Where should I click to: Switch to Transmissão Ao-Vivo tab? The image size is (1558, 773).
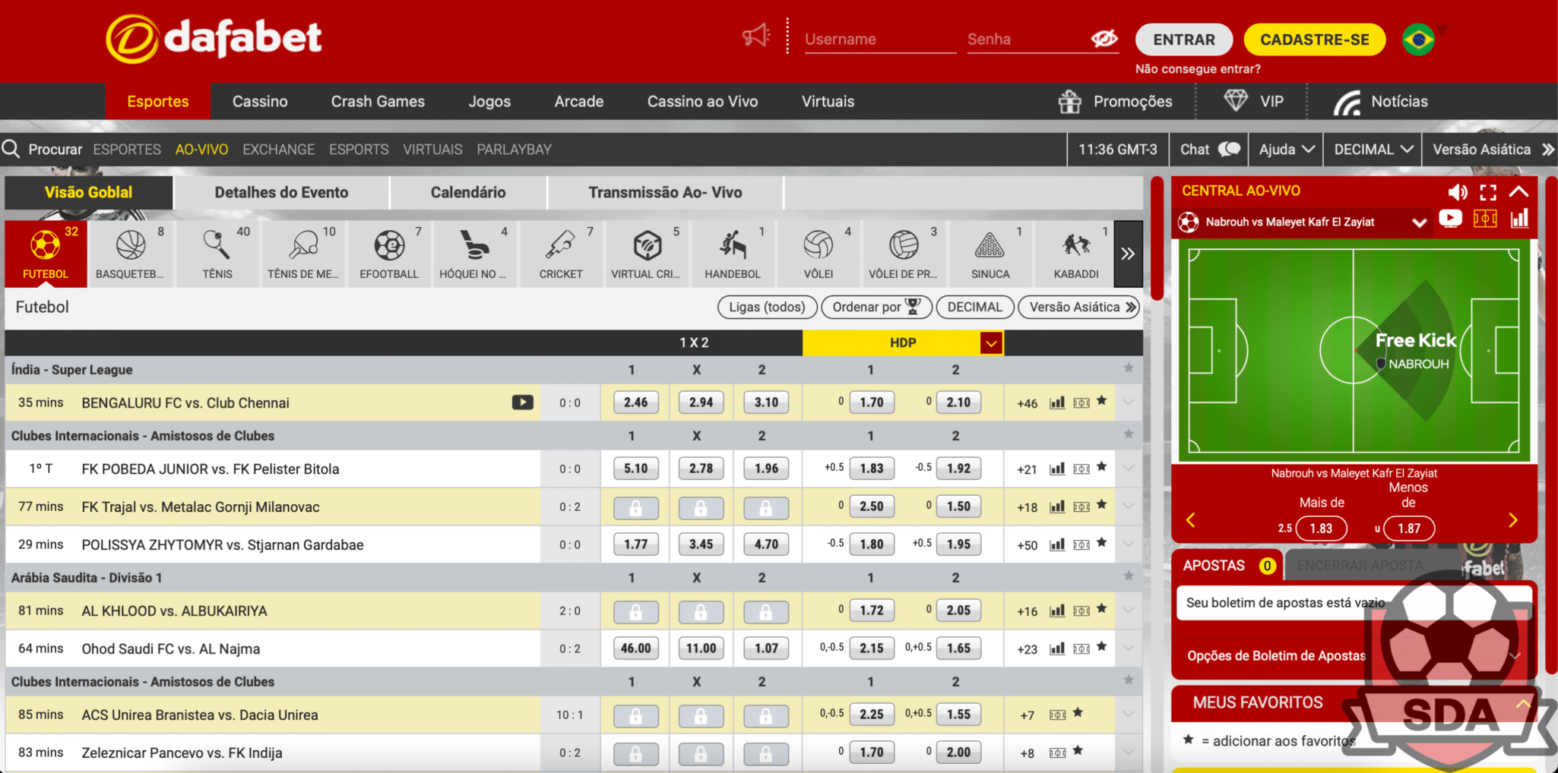click(665, 192)
